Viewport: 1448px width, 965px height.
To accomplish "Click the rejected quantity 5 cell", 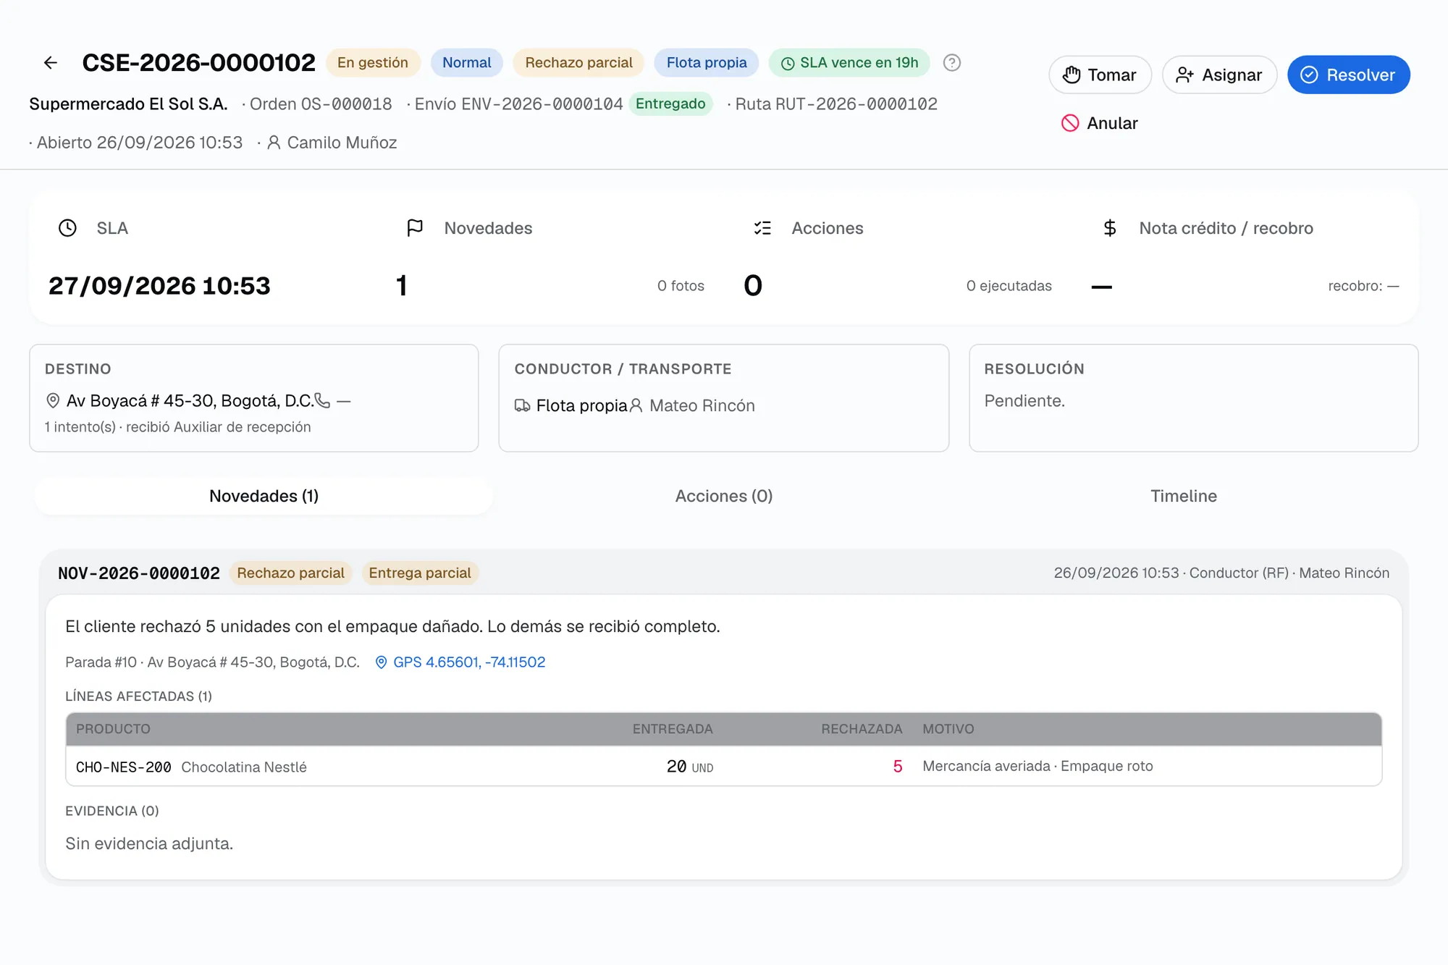I will (898, 767).
